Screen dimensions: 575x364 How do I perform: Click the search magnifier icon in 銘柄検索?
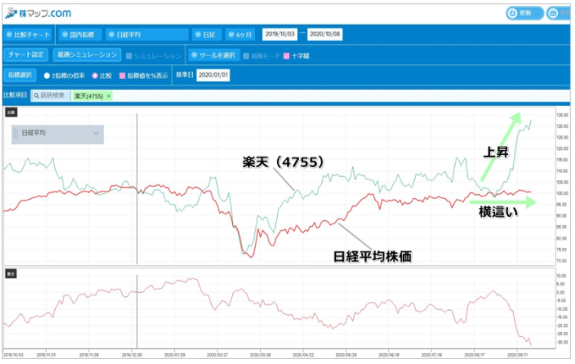pyautogui.click(x=36, y=96)
